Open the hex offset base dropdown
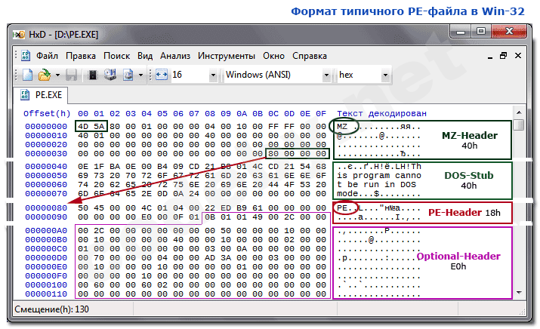This screenshot has height=329, width=540. point(385,75)
